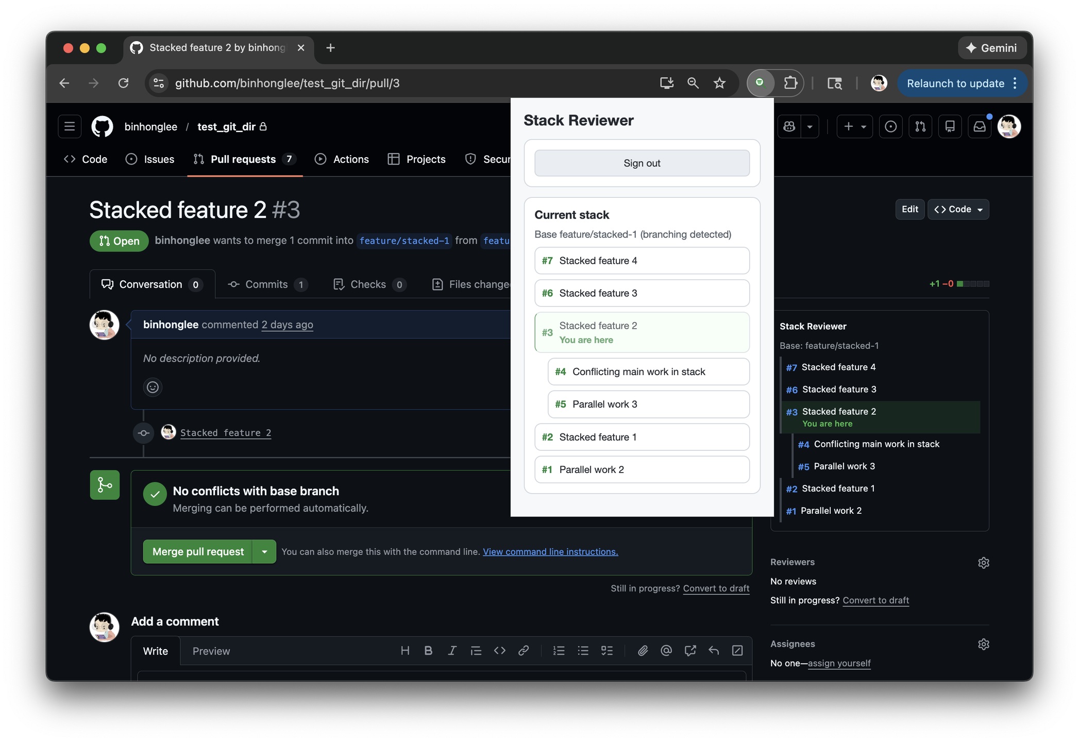The width and height of the screenshot is (1079, 742).
Task: Switch to the Preview tab in comment box
Action: [x=211, y=651]
